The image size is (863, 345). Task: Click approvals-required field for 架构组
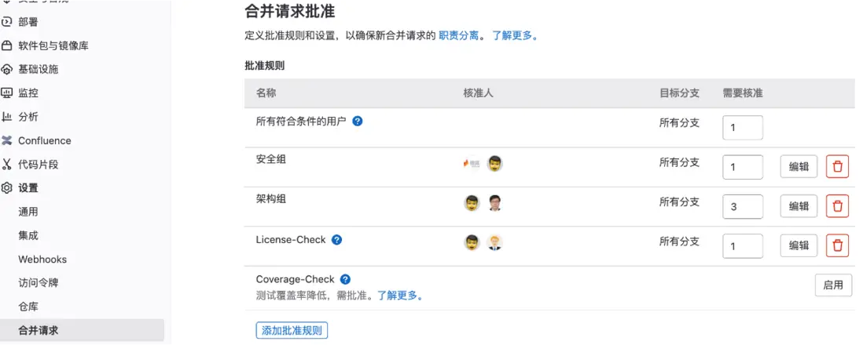[x=742, y=206]
